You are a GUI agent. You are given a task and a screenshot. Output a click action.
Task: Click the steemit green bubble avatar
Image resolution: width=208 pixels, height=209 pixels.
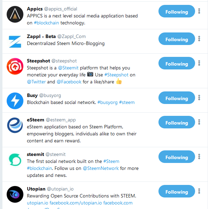(x=15, y=159)
